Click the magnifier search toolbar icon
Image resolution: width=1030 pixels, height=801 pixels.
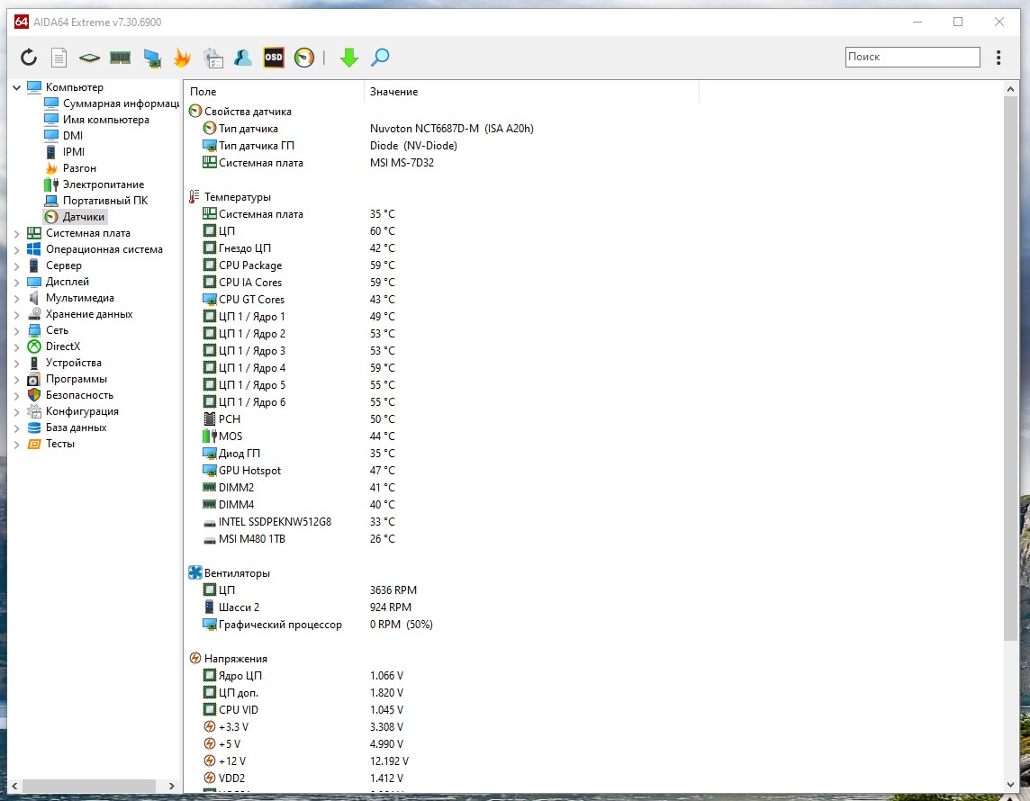380,58
